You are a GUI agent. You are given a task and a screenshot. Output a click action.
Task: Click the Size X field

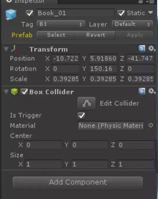pyautogui.click(x=43, y=164)
